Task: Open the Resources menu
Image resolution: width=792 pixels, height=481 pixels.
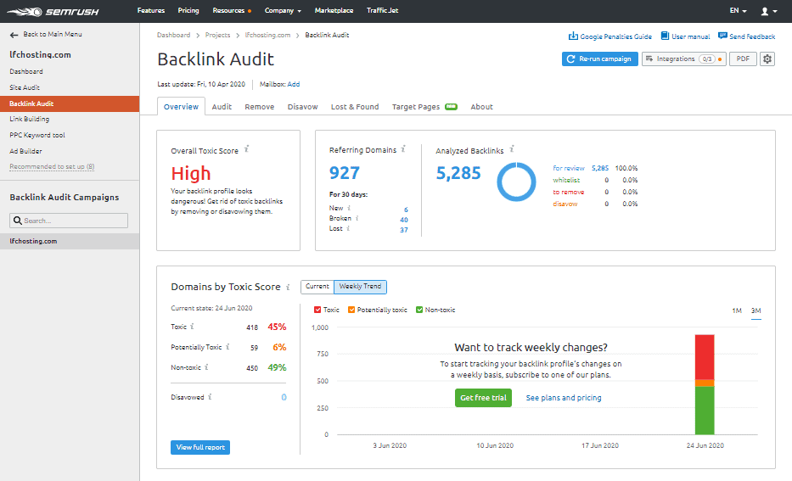Action: [232, 10]
